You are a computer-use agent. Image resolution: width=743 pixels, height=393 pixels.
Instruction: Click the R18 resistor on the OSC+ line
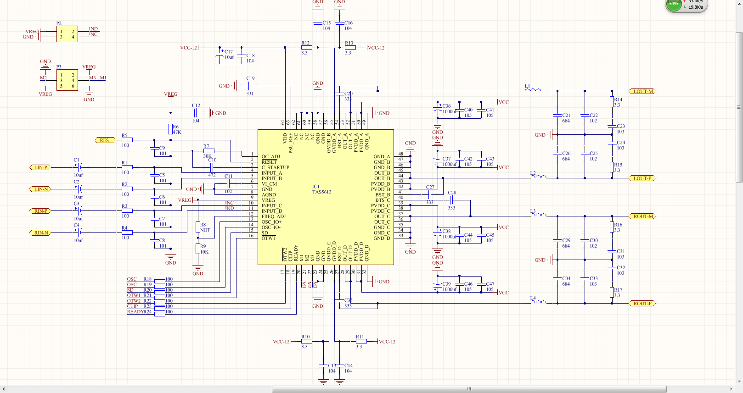click(160, 281)
